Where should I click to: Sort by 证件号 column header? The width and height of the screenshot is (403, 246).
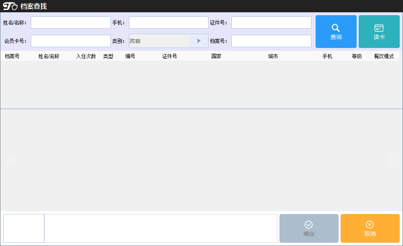(x=169, y=56)
